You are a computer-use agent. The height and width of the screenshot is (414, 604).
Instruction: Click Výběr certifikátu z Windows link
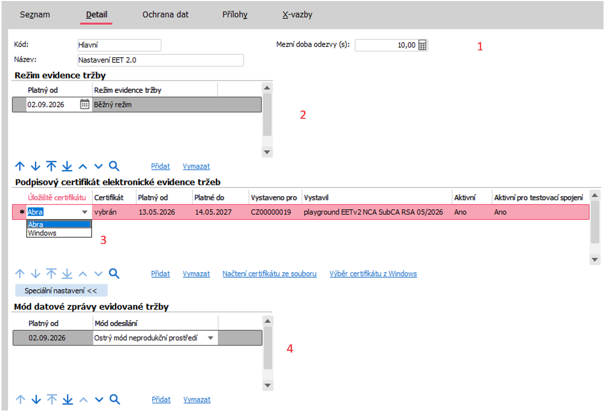click(x=373, y=274)
